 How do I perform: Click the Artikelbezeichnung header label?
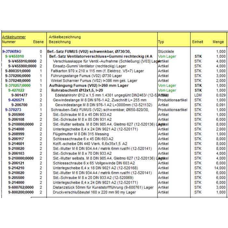65,37
